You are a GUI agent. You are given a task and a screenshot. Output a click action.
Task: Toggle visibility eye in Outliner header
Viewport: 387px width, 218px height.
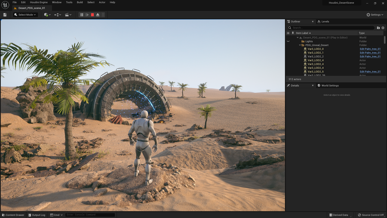pyautogui.click(x=288, y=33)
